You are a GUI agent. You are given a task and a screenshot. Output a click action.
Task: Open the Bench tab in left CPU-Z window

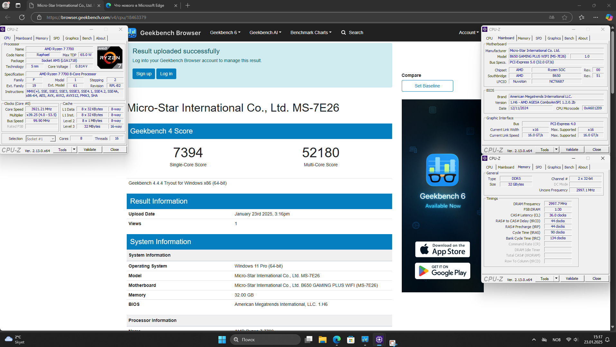coord(87,38)
